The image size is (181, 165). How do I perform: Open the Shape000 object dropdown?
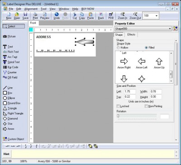pyautogui.click(x=170, y=28)
